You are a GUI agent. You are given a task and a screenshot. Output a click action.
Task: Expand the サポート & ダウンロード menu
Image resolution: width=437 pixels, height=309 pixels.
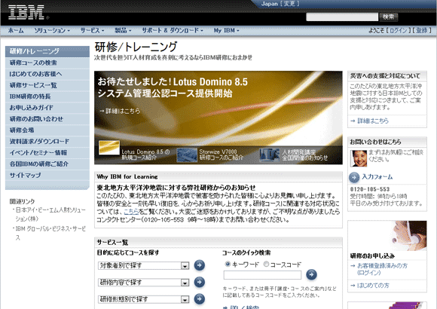173,30
